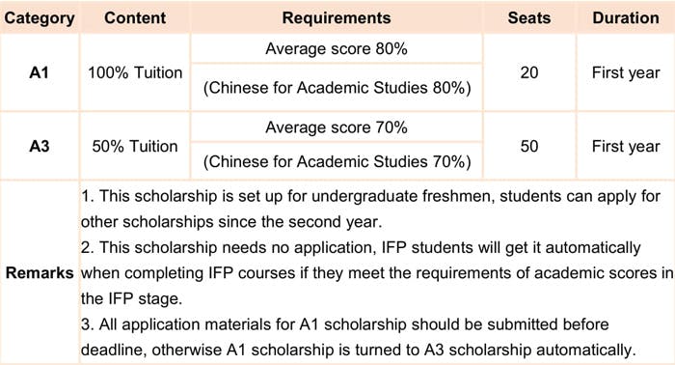Click the Seats column header
Image resolution: width=675 pixels, height=365 pixels.
(x=529, y=17)
